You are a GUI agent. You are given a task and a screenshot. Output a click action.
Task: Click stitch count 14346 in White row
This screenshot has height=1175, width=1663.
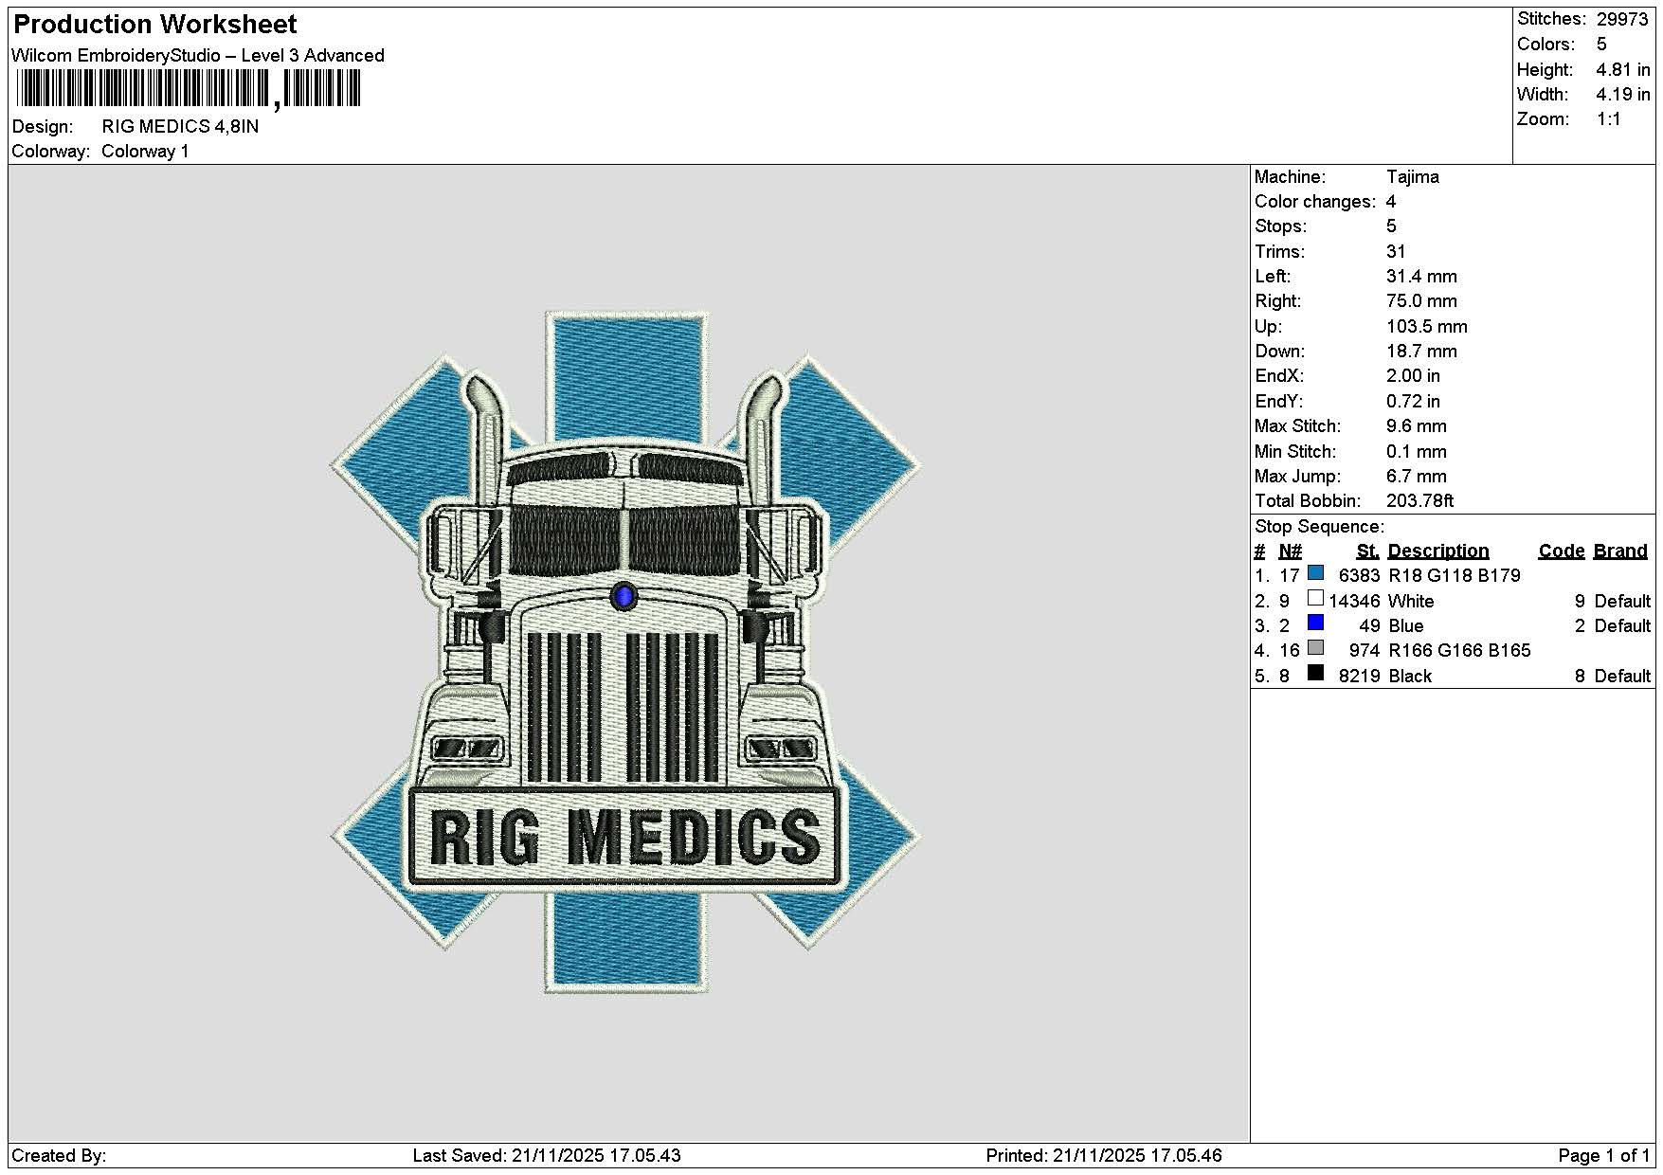[x=1354, y=601]
